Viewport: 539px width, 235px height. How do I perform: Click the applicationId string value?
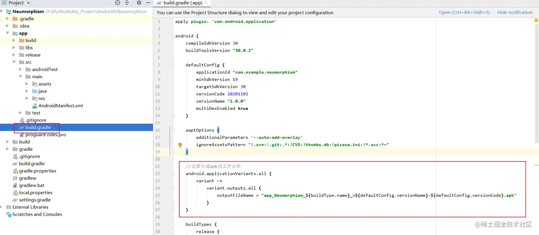(x=265, y=72)
